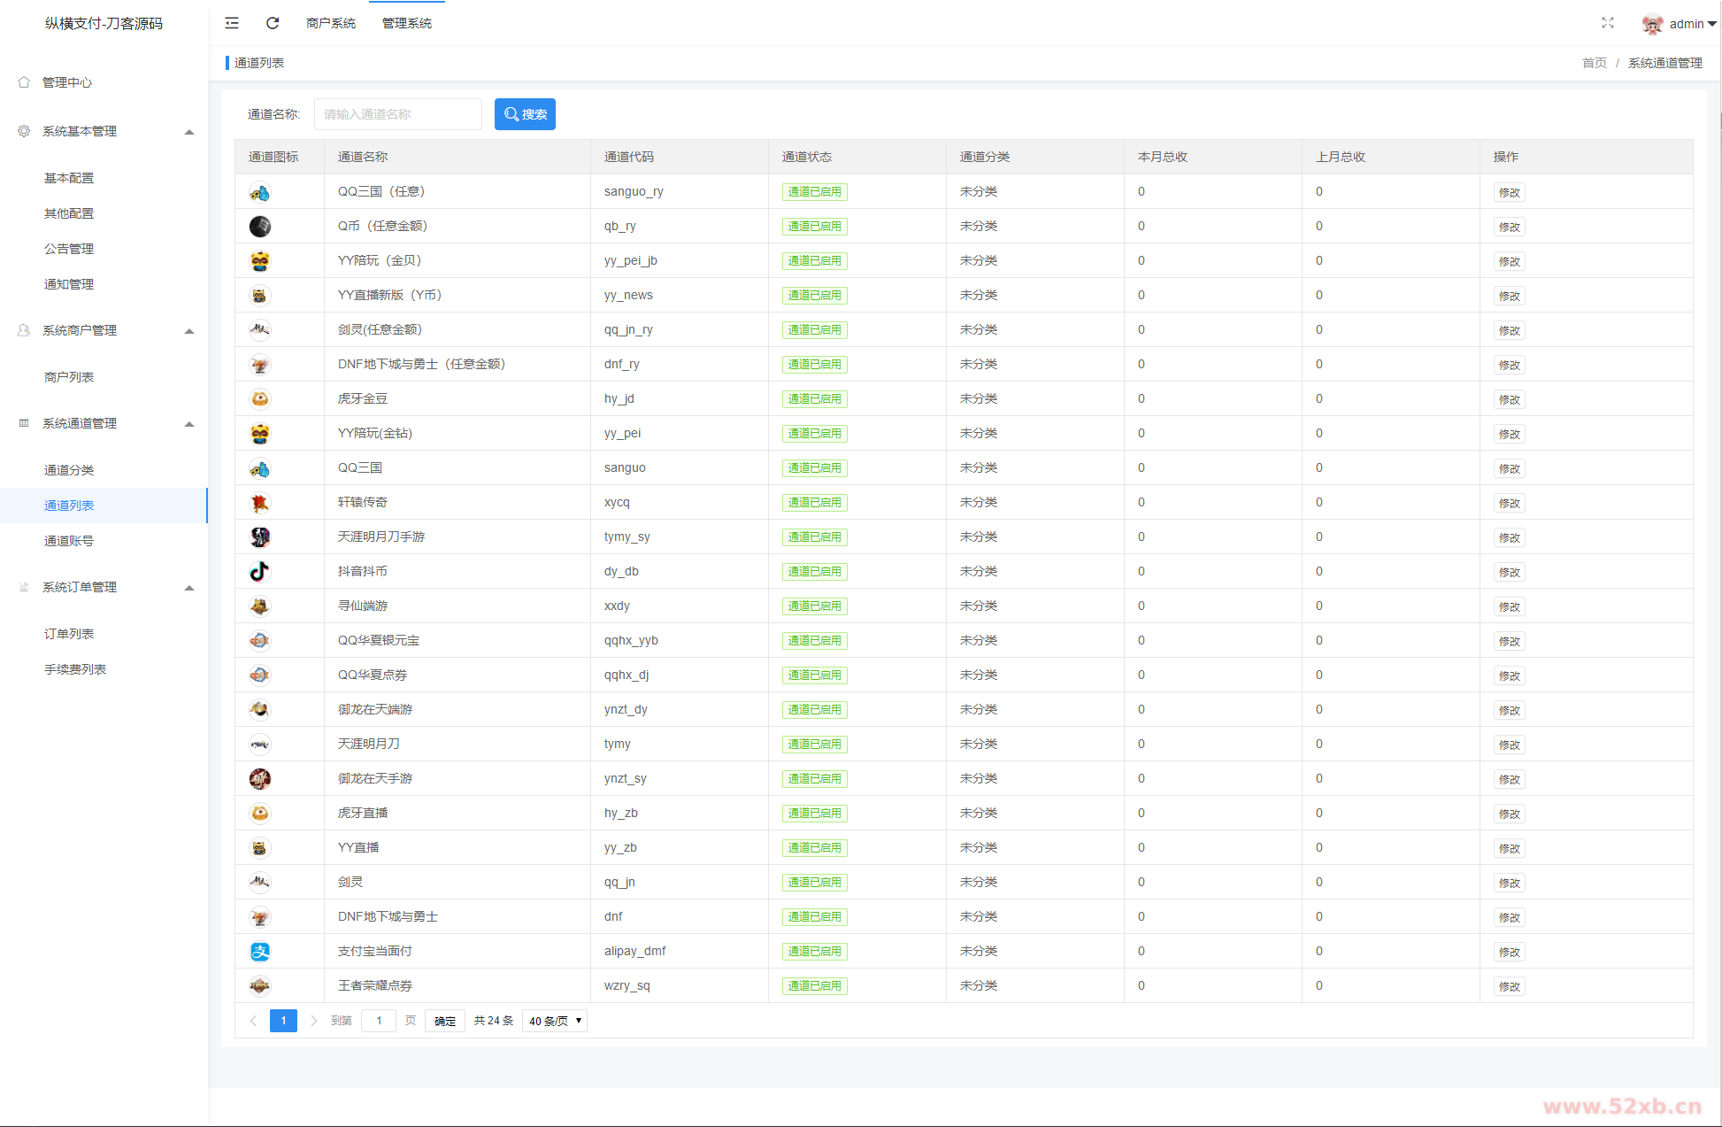The height and width of the screenshot is (1127, 1722).
Task: Click the admin avatar icon
Action: point(1651,24)
